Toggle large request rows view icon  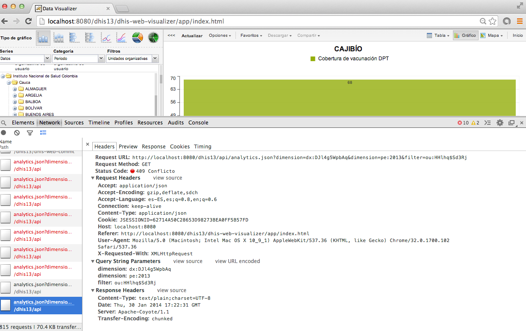[x=43, y=133]
